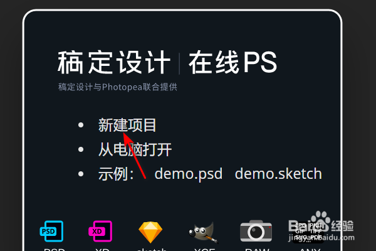Click the 稿定设计与Photopea联合提供 subtitle

click(x=118, y=87)
